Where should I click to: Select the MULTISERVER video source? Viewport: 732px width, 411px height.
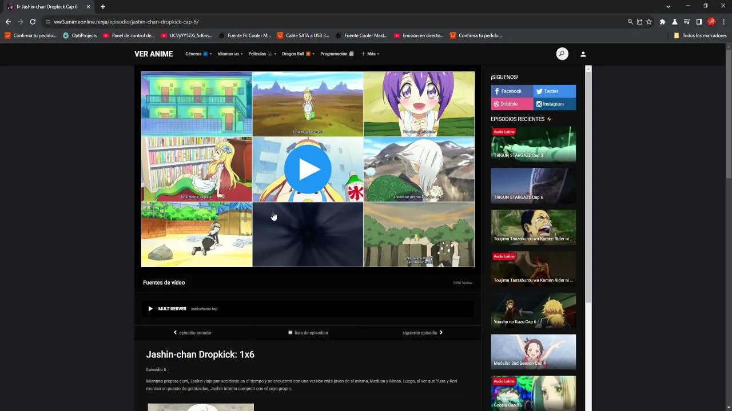308,309
